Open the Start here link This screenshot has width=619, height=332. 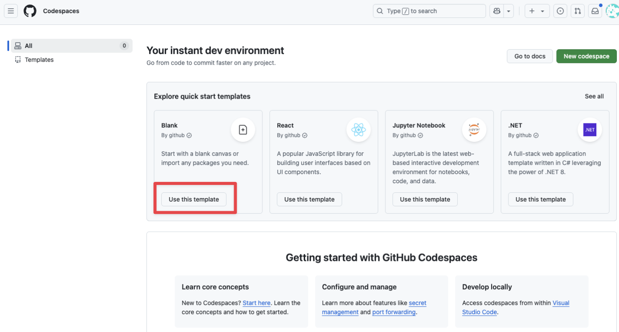click(x=257, y=303)
